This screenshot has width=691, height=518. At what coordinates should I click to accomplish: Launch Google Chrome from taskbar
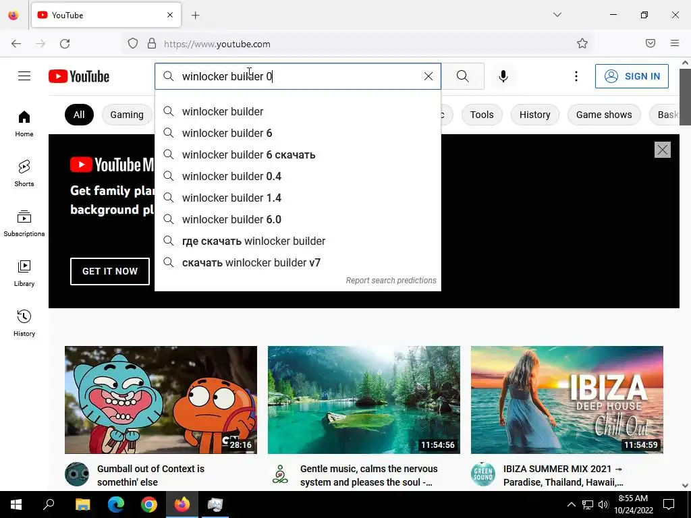coord(149,505)
